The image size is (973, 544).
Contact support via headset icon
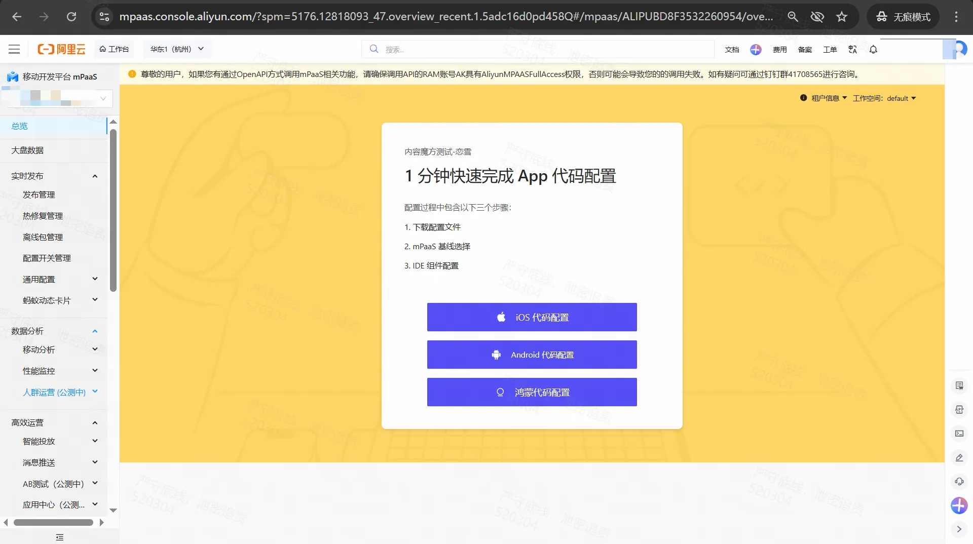[959, 481]
